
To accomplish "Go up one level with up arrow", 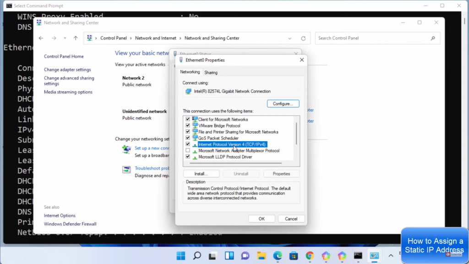I will 76,38.
